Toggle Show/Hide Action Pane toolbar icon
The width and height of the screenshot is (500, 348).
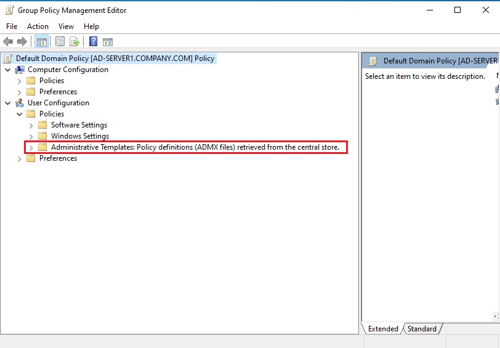coord(108,42)
